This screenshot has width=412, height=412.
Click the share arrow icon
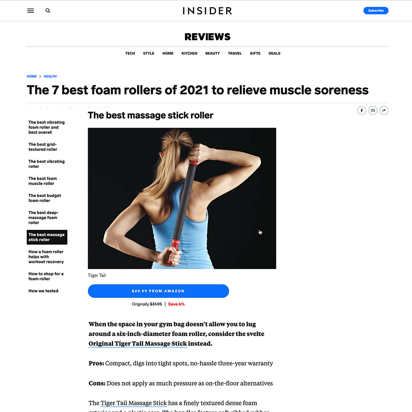click(384, 110)
